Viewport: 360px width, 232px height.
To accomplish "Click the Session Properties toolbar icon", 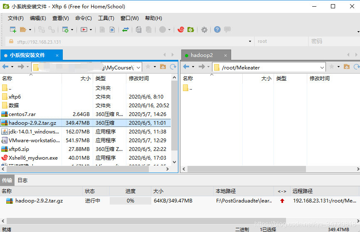I will coord(65,30).
